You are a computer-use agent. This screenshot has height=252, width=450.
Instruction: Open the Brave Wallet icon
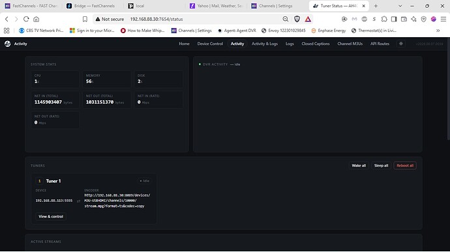tap(404, 19)
